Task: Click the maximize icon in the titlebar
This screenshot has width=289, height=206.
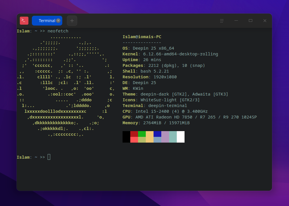Action: tap(250, 20)
